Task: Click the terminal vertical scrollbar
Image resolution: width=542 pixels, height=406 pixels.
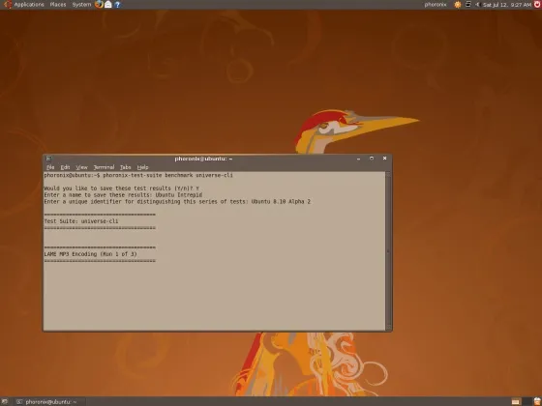Action: (x=388, y=251)
